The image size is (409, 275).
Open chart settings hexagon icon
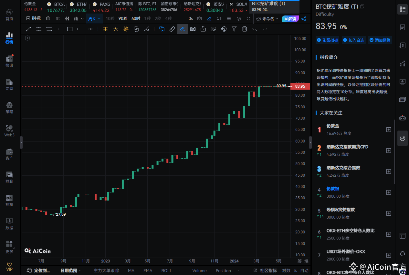coord(239,19)
